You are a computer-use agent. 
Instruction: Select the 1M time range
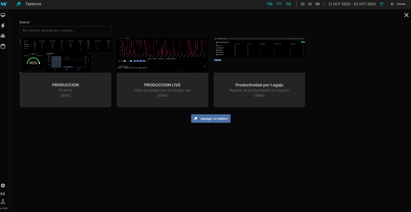click(x=317, y=4)
